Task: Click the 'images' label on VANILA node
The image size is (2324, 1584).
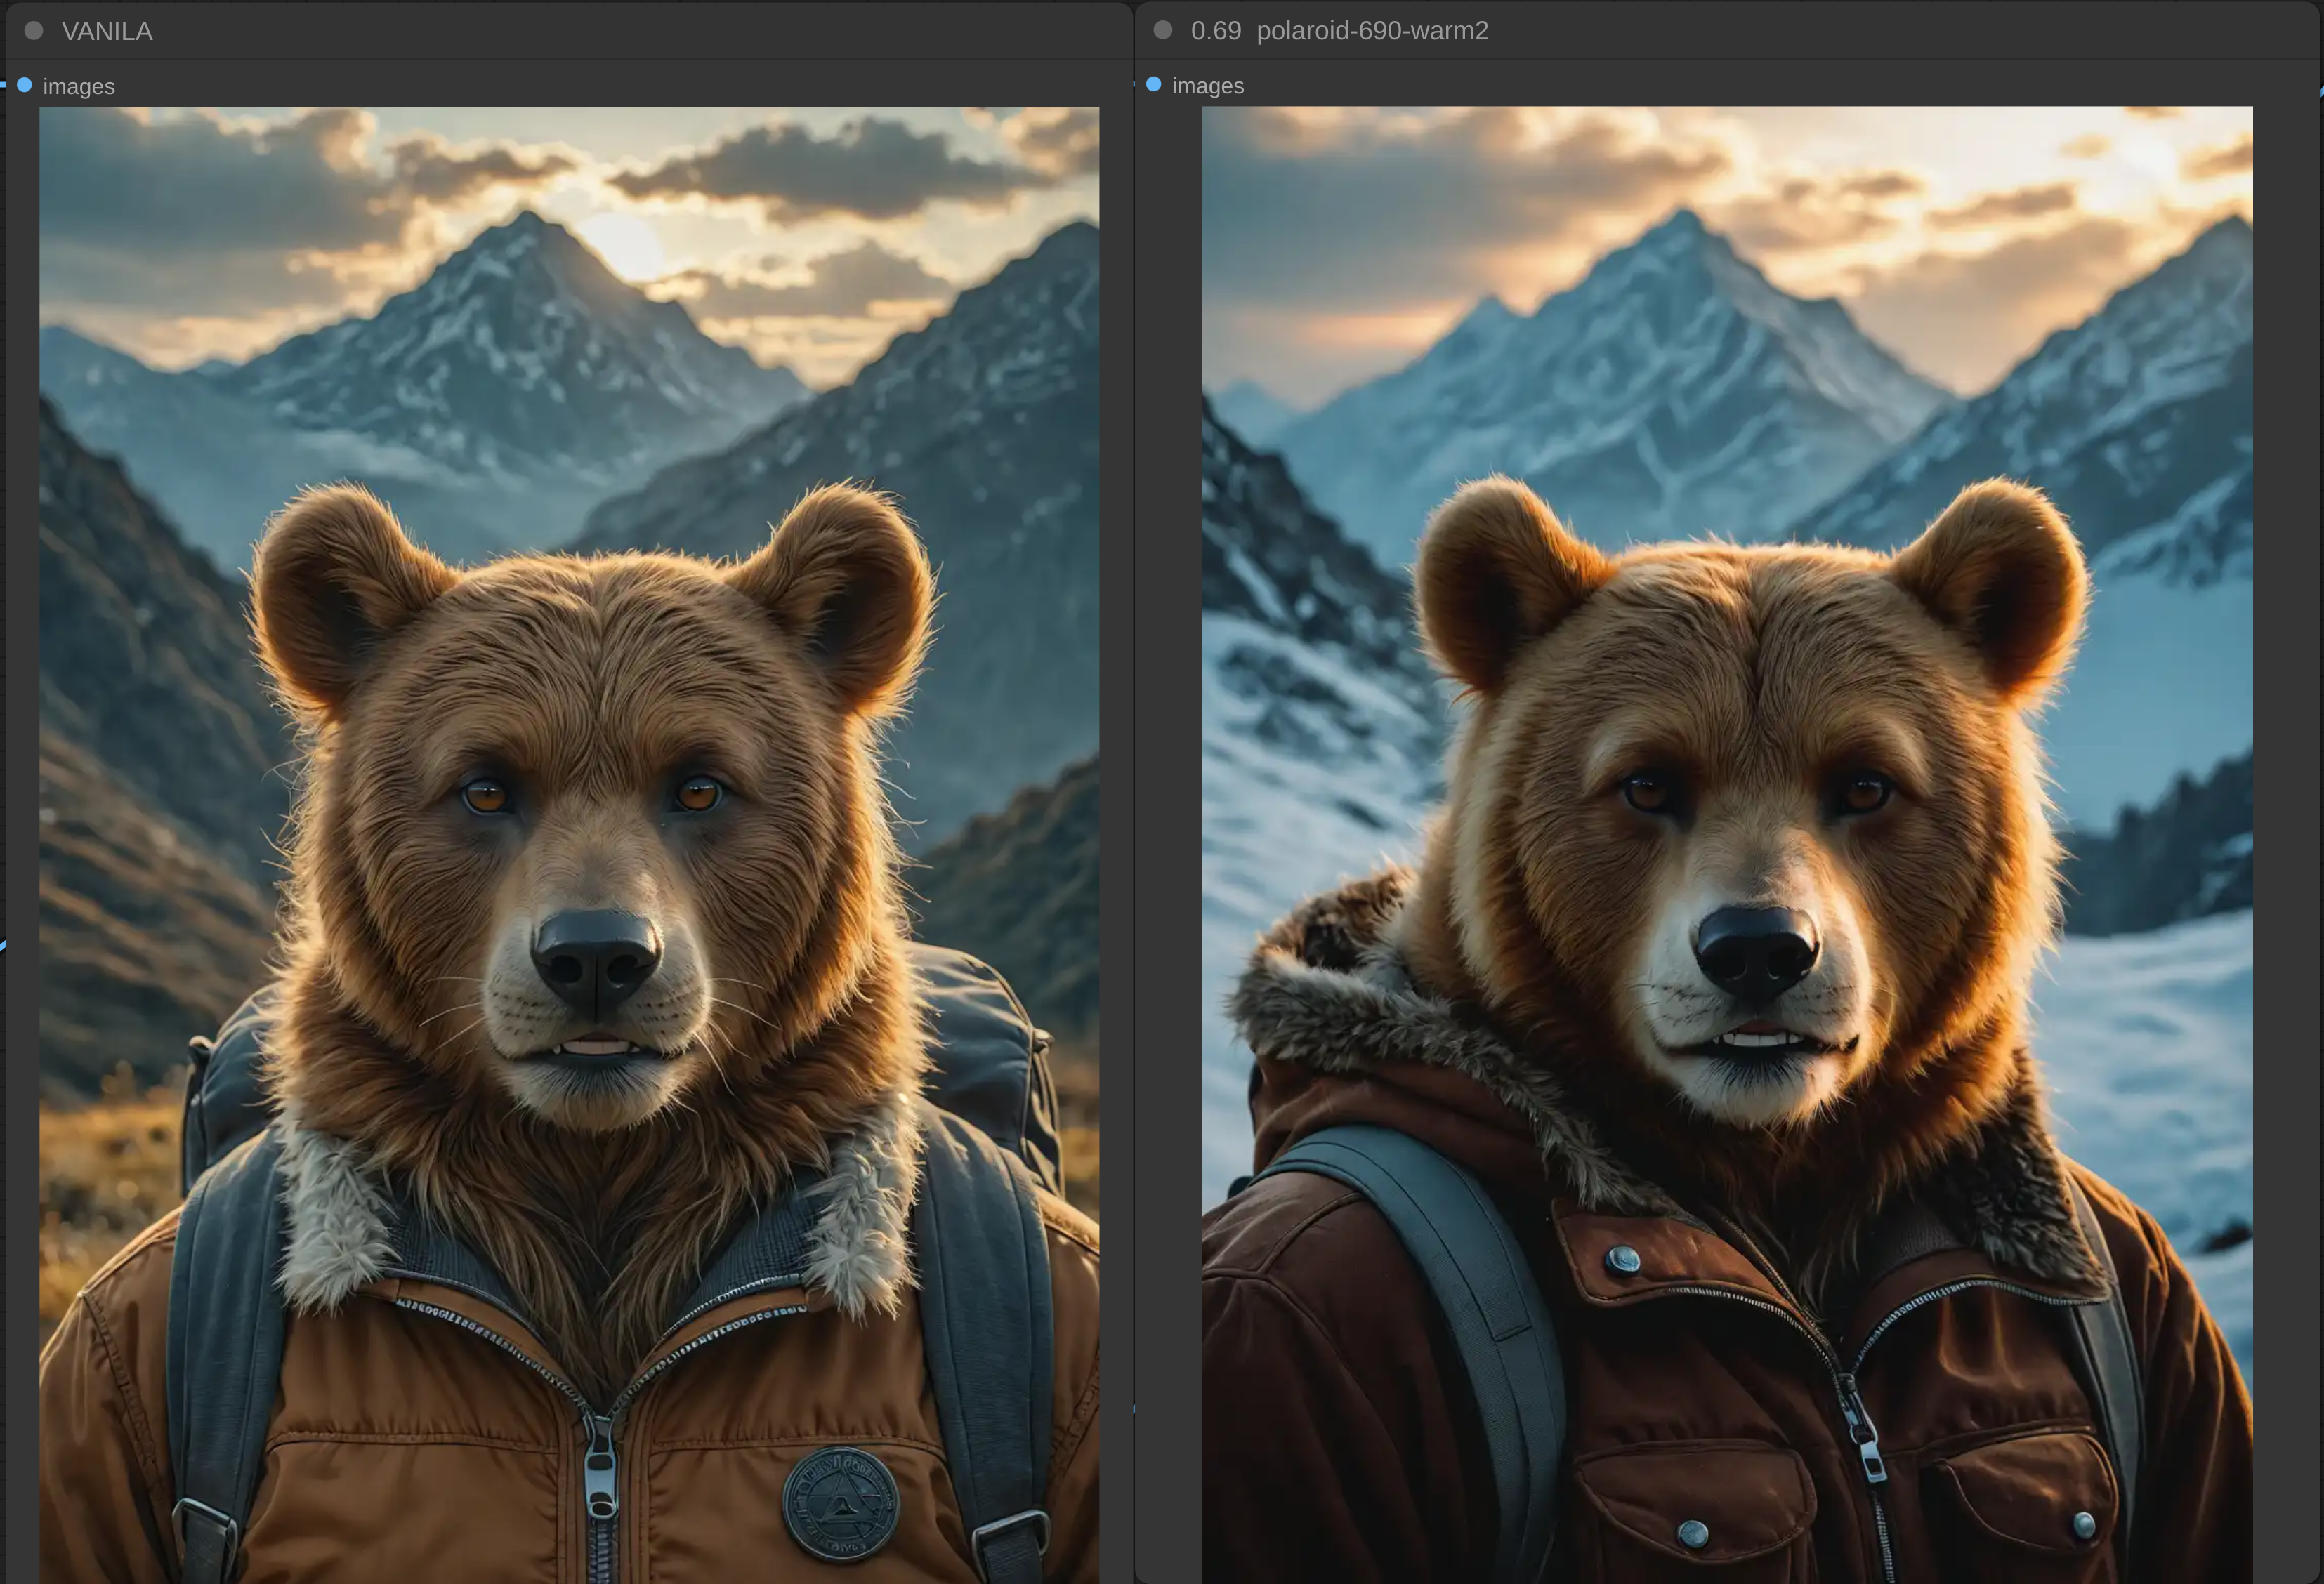Action: point(79,87)
